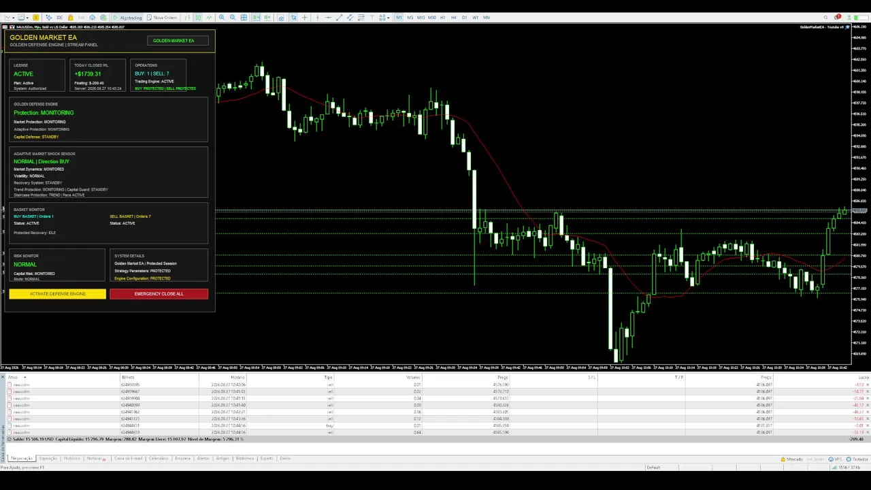871x490 pixels.
Task: Close the toolbox panel X
Action: [x=3, y=376]
